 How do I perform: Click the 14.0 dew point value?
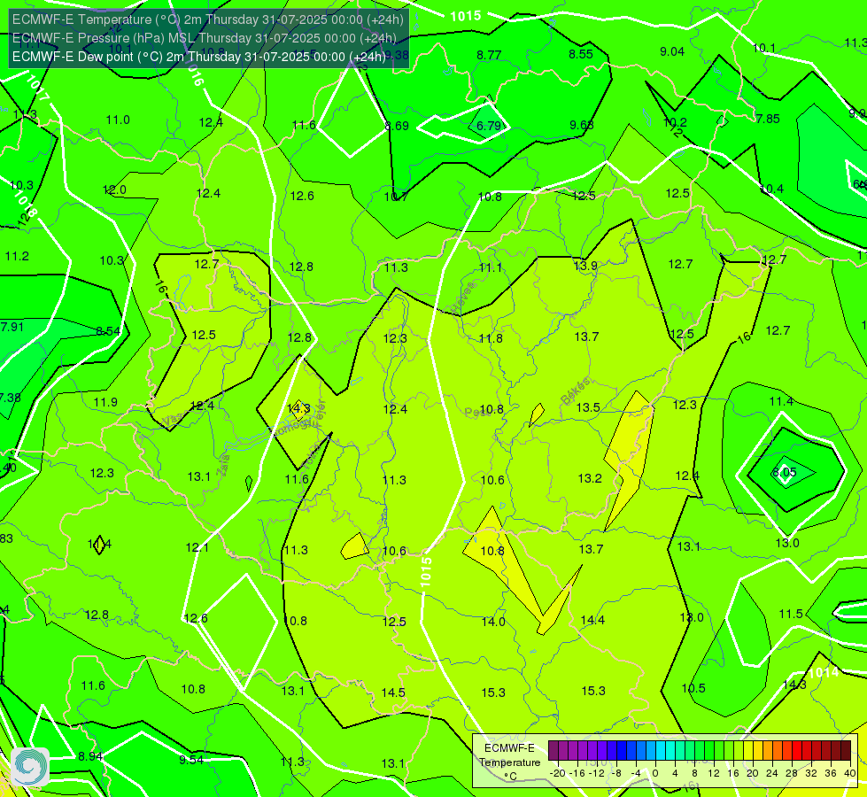tap(493, 622)
